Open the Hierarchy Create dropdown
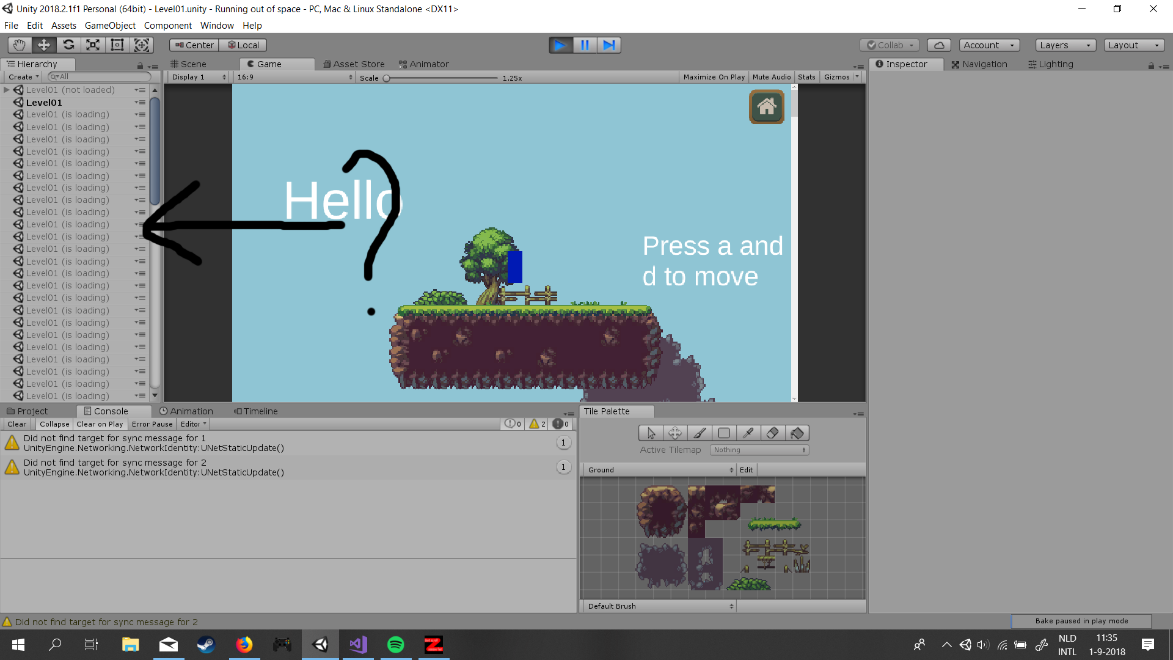Image resolution: width=1173 pixels, height=660 pixels. [23, 77]
